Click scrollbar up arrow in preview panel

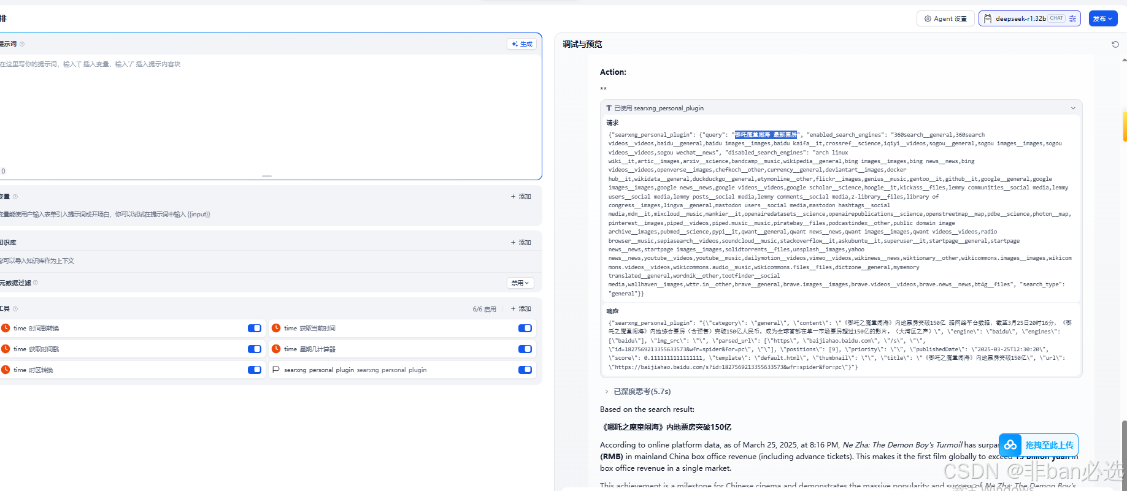(1124, 60)
